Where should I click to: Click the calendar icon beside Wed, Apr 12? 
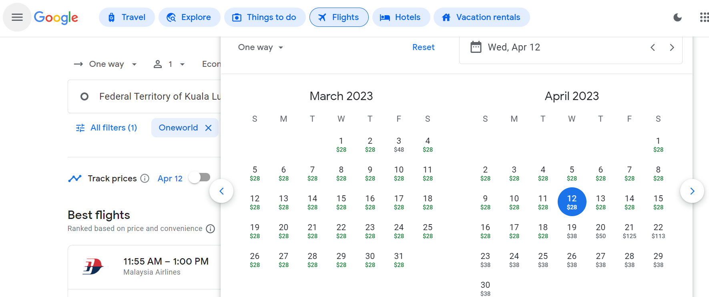click(476, 47)
